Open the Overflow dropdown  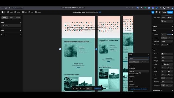click(x=167, y=41)
